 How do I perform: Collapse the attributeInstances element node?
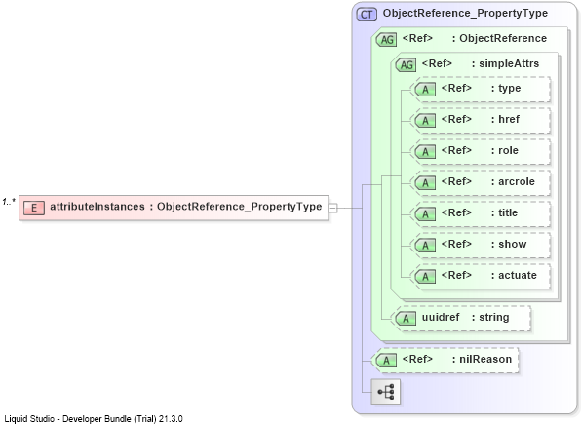pyautogui.click(x=332, y=208)
